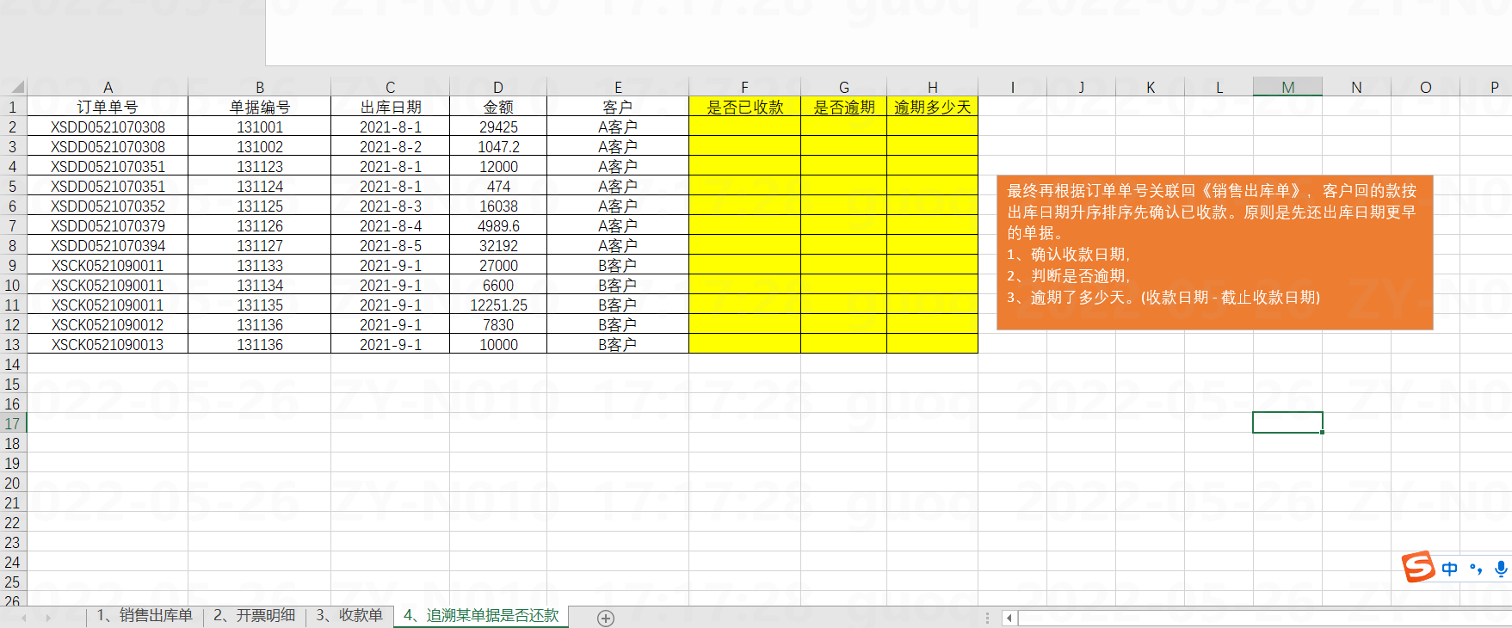Click amount cell 1047.2
This screenshot has height=628, width=1512.
pyautogui.click(x=498, y=146)
